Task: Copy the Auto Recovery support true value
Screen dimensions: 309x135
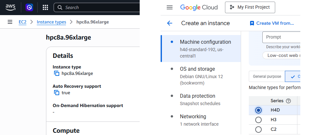Action: 57,93
